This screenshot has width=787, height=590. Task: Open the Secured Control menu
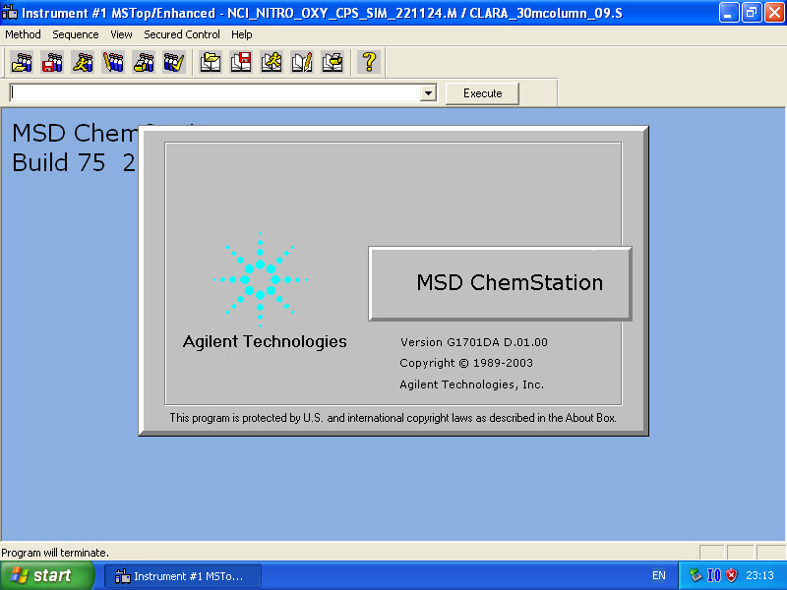[x=181, y=34]
